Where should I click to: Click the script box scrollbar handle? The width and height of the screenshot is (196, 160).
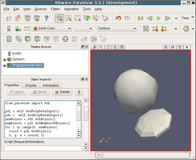click(x=79, y=113)
